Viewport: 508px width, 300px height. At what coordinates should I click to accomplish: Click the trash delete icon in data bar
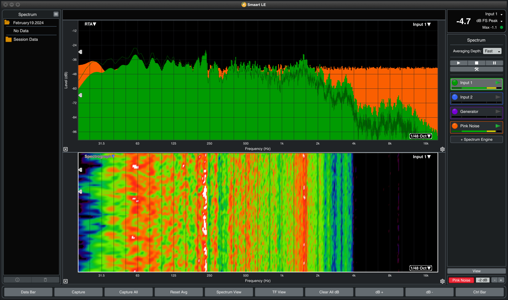click(45, 280)
